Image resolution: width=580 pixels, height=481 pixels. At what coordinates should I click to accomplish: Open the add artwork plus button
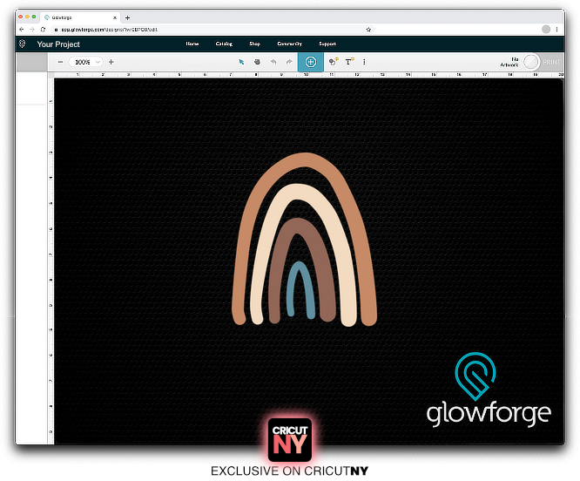[x=310, y=62]
